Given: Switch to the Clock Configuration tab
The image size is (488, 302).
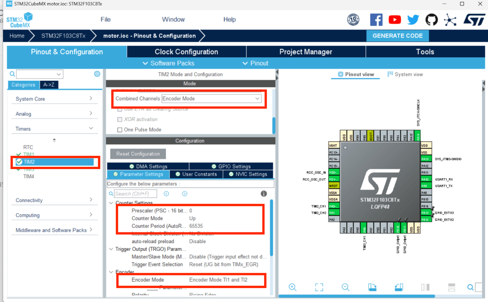Looking at the screenshot, I should (186, 52).
